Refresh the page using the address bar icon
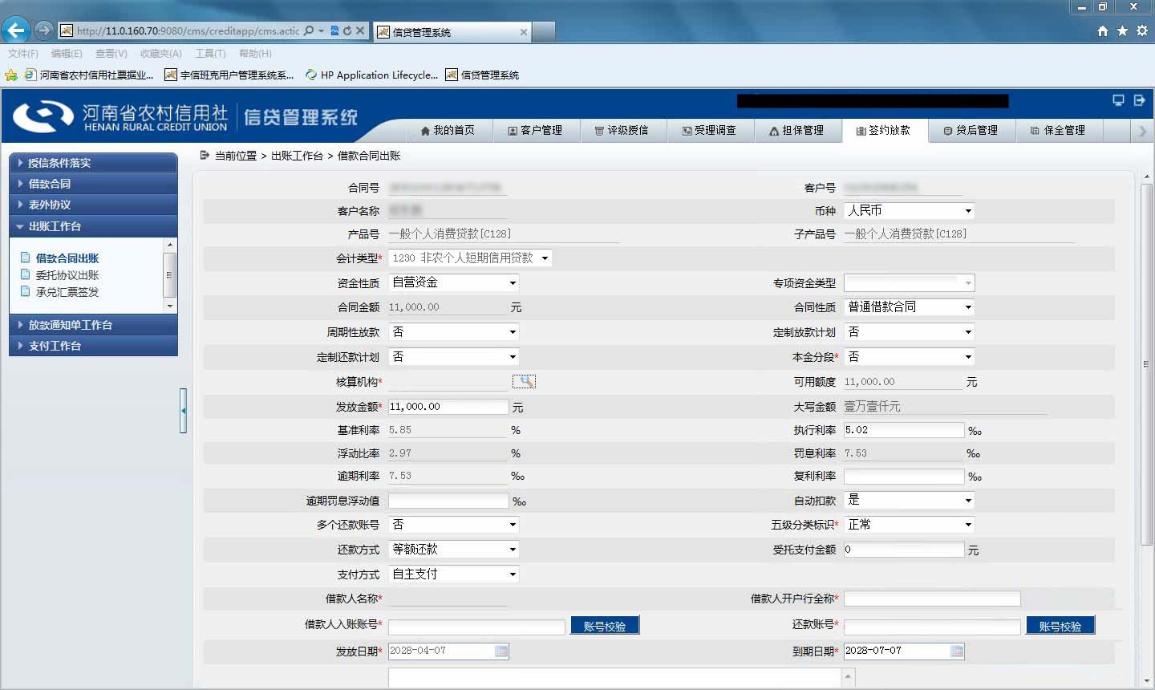Viewport: 1155px width, 690px height. (347, 30)
